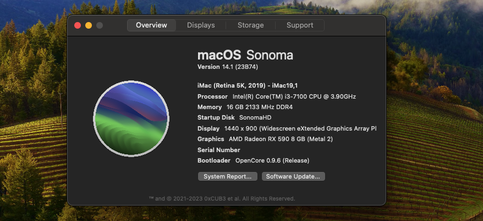483x221 pixels.
Task: Click the macOS Sonoma circular logo
Action: (131, 118)
